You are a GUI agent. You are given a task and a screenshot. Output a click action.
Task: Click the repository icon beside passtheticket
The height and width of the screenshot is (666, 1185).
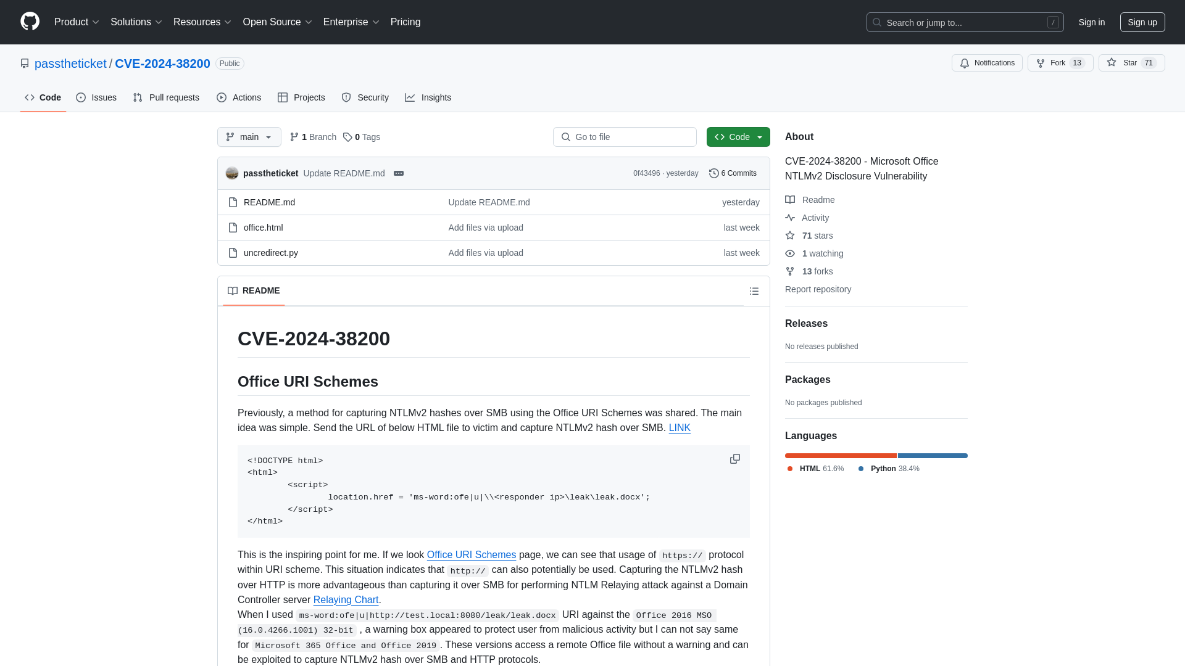tap(25, 64)
